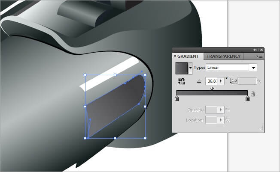Click the gradient slider bar
The width and height of the screenshot is (280, 172).
click(212, 93)
